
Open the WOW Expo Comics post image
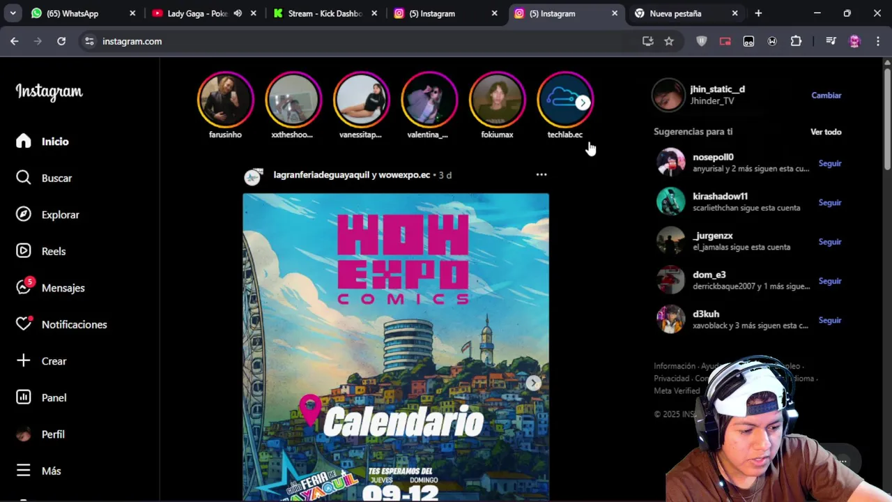coord(396,347)
